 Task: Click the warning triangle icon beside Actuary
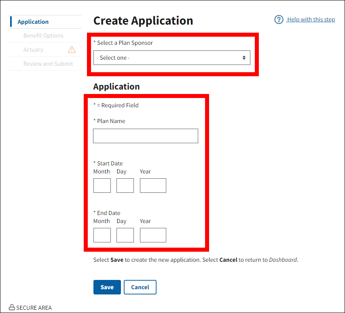(72, 50)
